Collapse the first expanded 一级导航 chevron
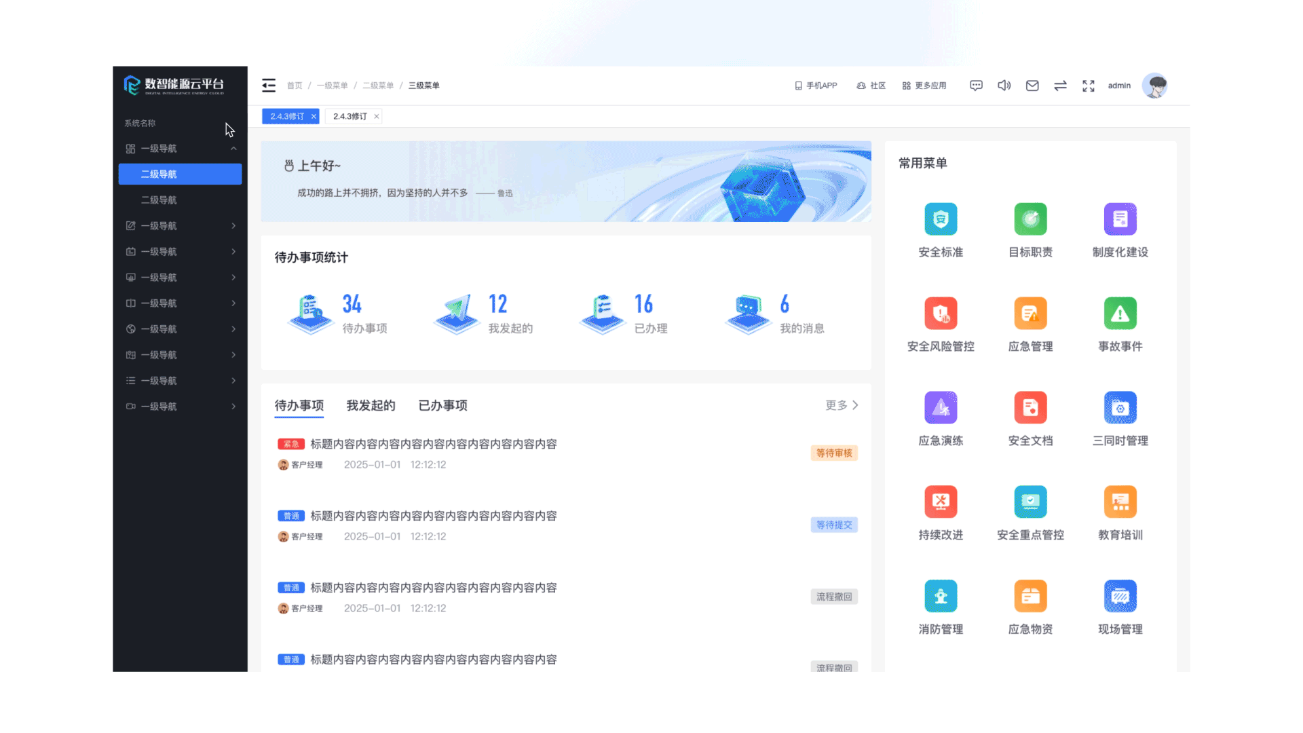Viewport: 1303px width, 733px height. [233, 149]
